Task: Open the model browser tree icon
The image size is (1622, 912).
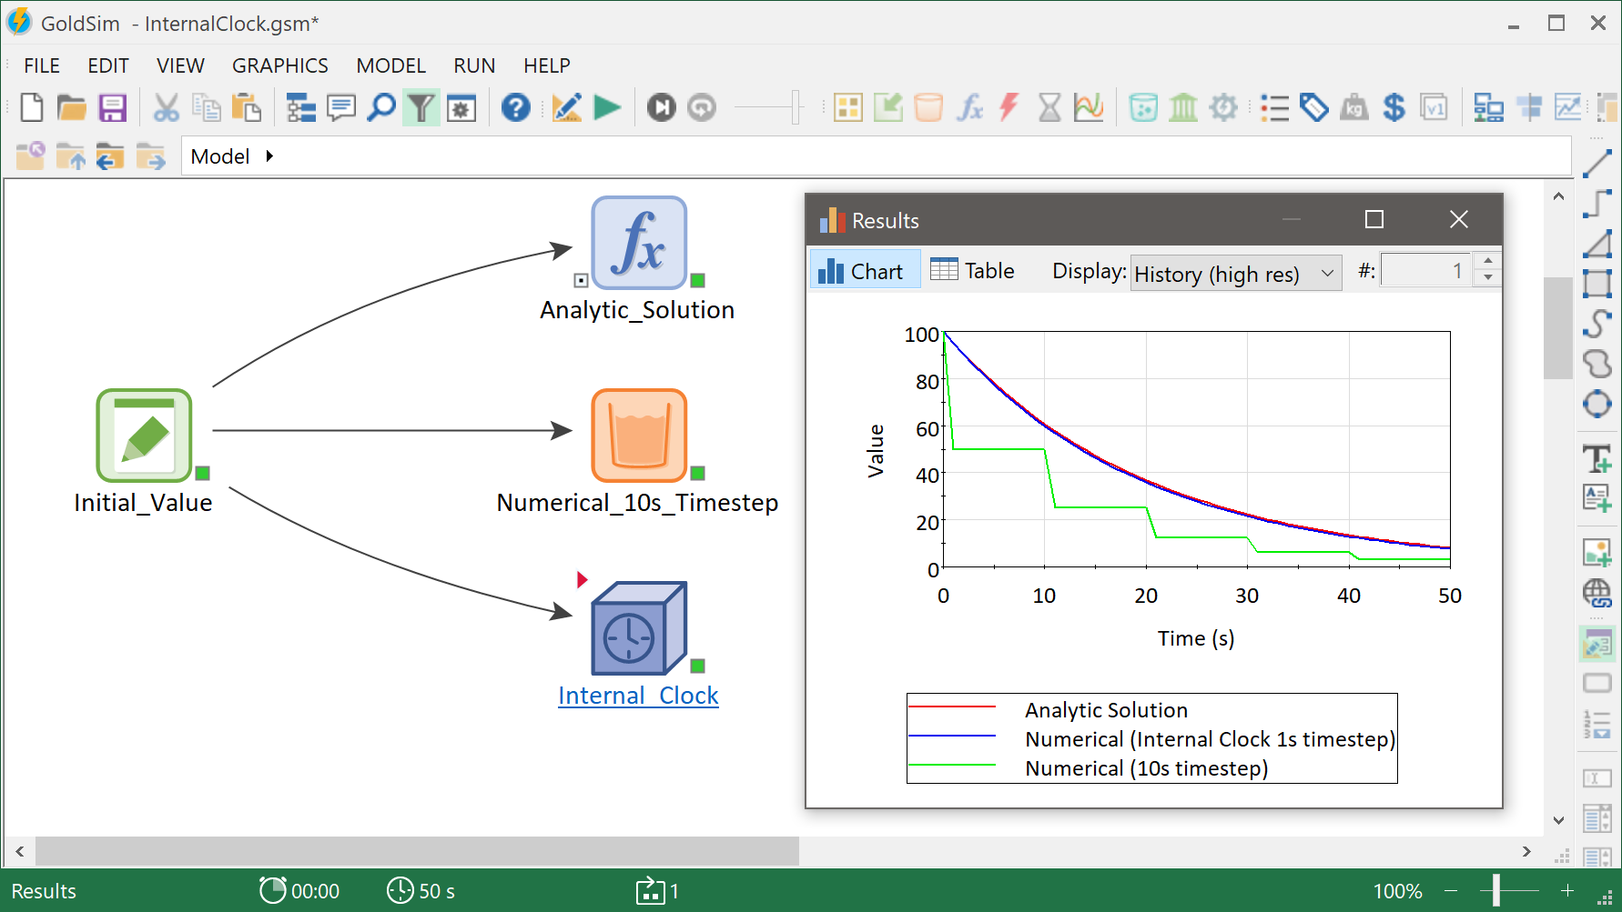Action: (x=301, y=107)
